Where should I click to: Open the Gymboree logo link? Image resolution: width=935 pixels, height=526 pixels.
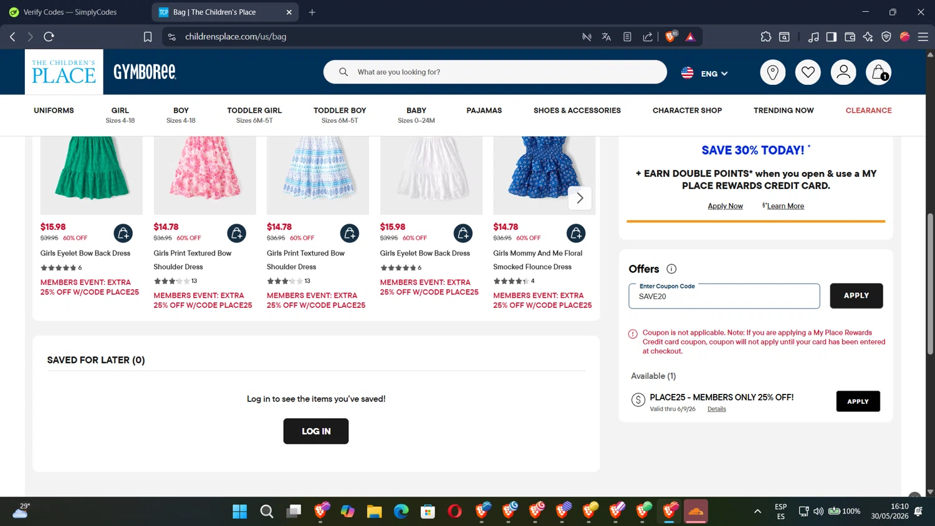click(x=145, y=72)
